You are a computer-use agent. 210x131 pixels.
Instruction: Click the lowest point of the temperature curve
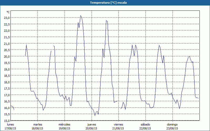point(95,115)
